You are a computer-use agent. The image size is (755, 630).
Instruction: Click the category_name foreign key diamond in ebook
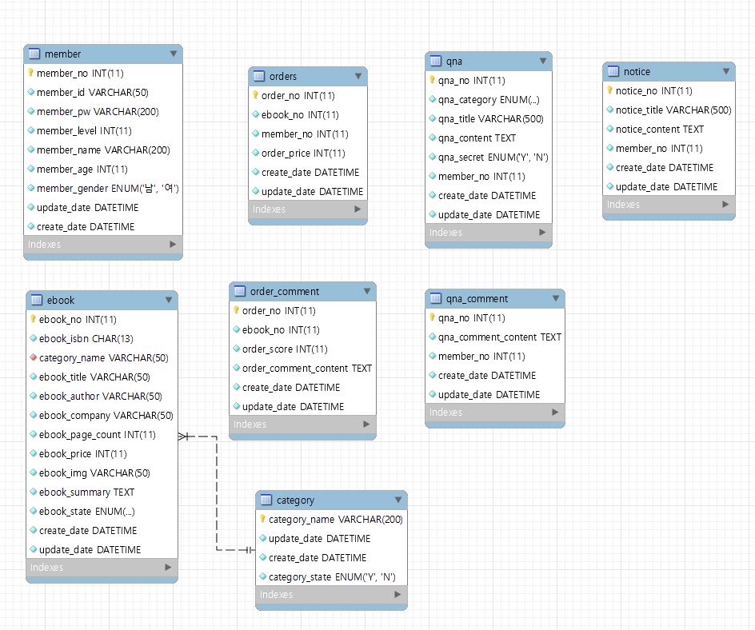[32, 358]
